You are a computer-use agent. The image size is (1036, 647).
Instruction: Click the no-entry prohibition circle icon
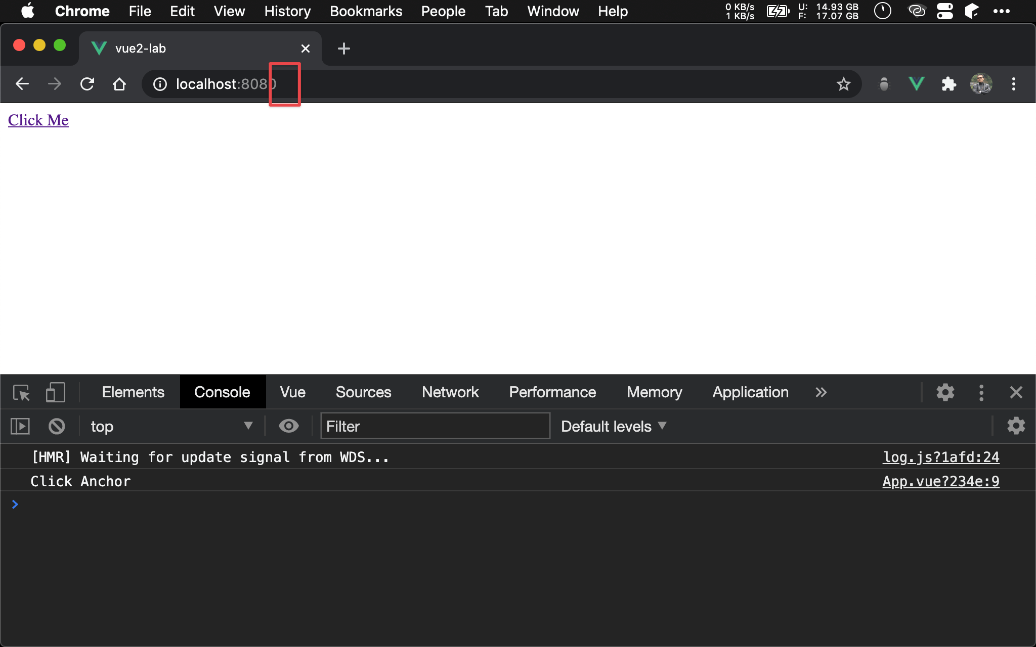click(56, 427)
